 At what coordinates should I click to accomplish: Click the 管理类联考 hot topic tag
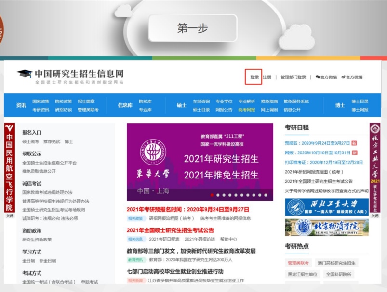tap(297, 263)
